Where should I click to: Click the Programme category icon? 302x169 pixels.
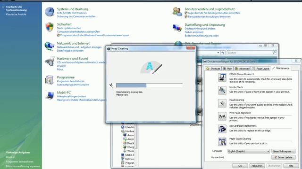coord(50,80)
